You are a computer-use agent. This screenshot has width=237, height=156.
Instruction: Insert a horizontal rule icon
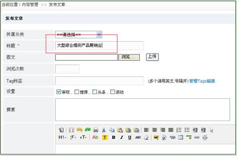click(189, 137)
